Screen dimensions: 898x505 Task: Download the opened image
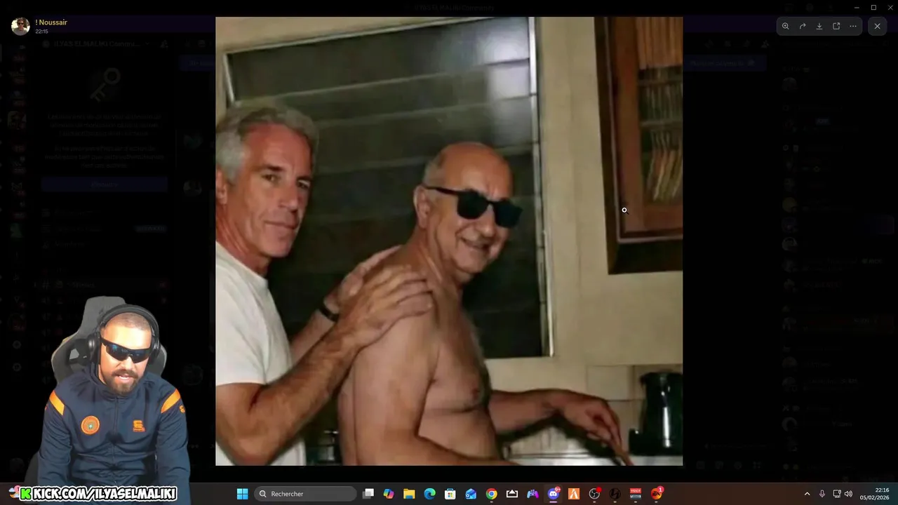tap(819, 26)
